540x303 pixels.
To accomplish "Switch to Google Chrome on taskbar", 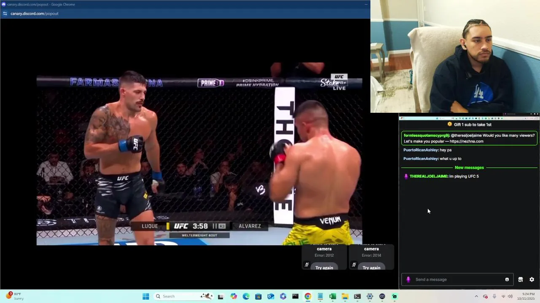I will 308,296.
